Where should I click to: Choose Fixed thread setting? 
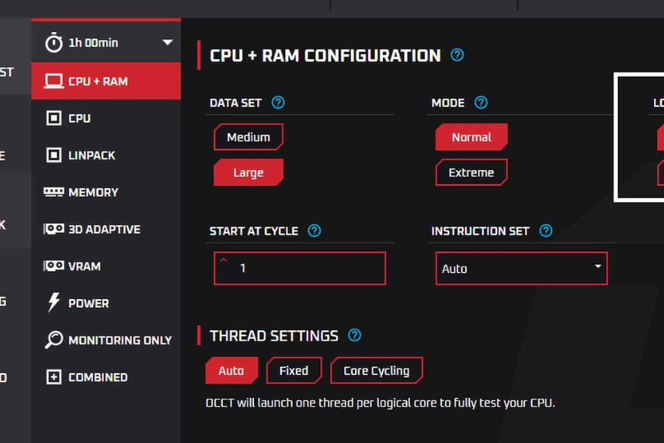pos(294,371)
